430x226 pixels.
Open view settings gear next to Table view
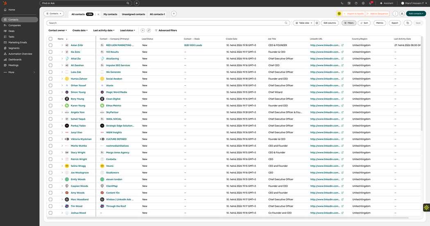click(x=317, y=23)
